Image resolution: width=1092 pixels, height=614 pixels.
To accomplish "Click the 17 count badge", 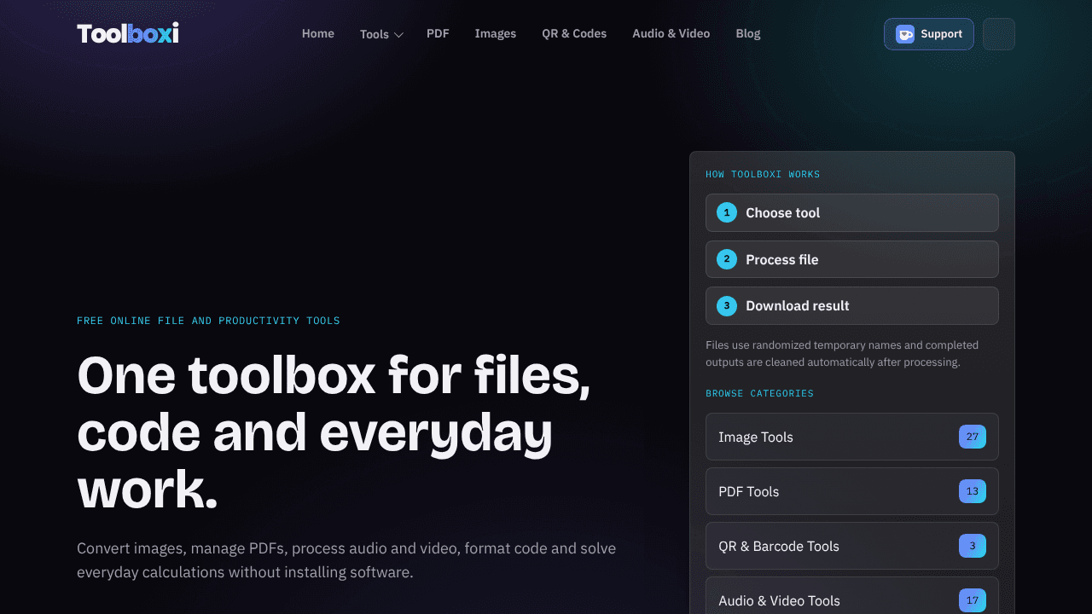I will (973, 600).
